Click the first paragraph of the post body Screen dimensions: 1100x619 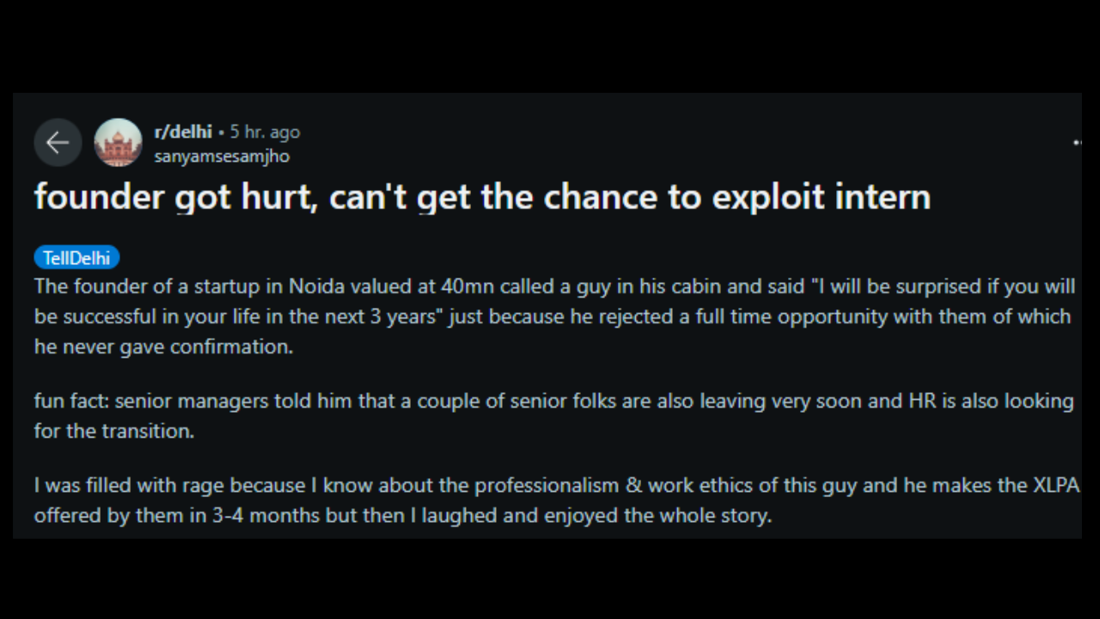(550, 316)
